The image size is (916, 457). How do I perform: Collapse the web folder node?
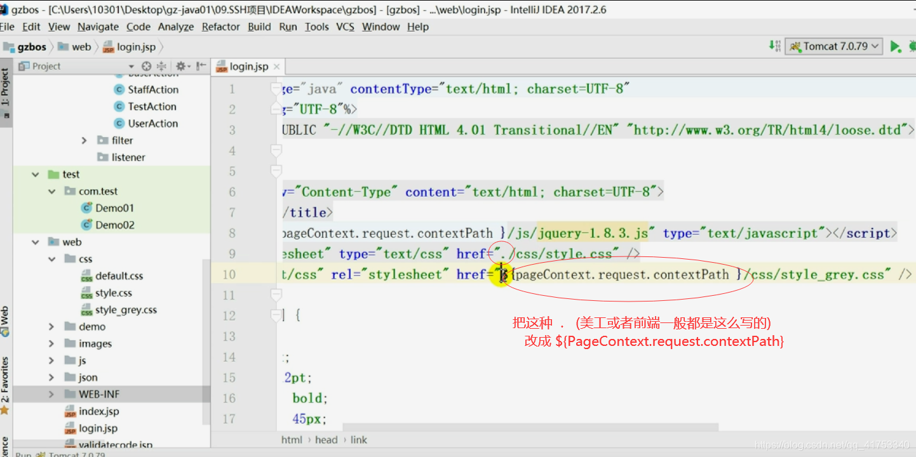click(36, 242)
